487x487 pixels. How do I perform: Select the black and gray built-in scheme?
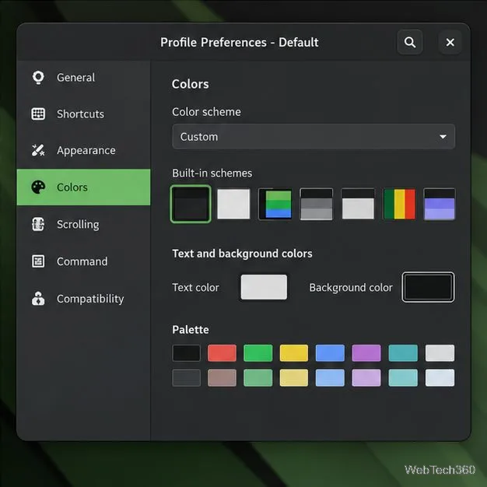[316, 204]
